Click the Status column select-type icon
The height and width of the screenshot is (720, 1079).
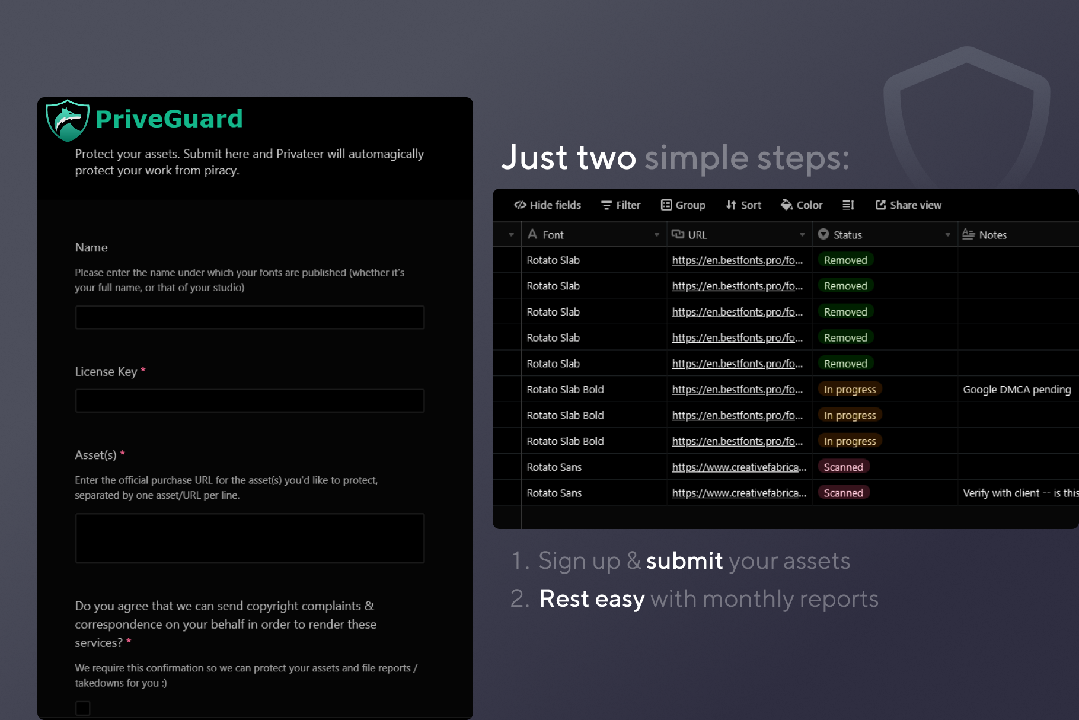point(823,234)
